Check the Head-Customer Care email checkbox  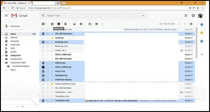point(43,84)
